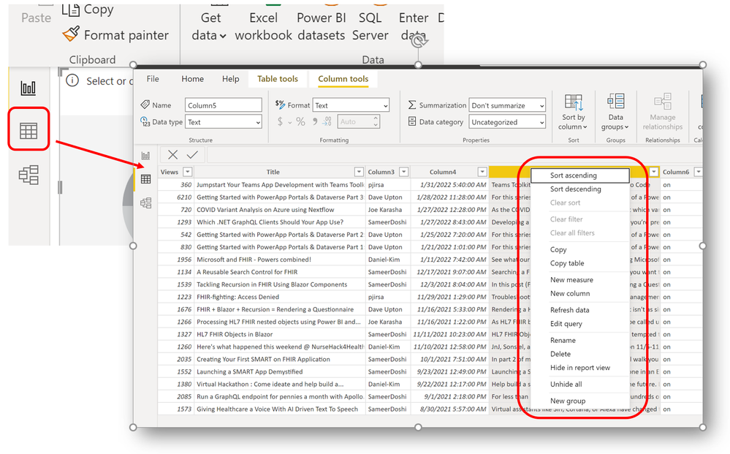Choose New measure from context menu
Screen dimensions: 730x454
[580, 280]
